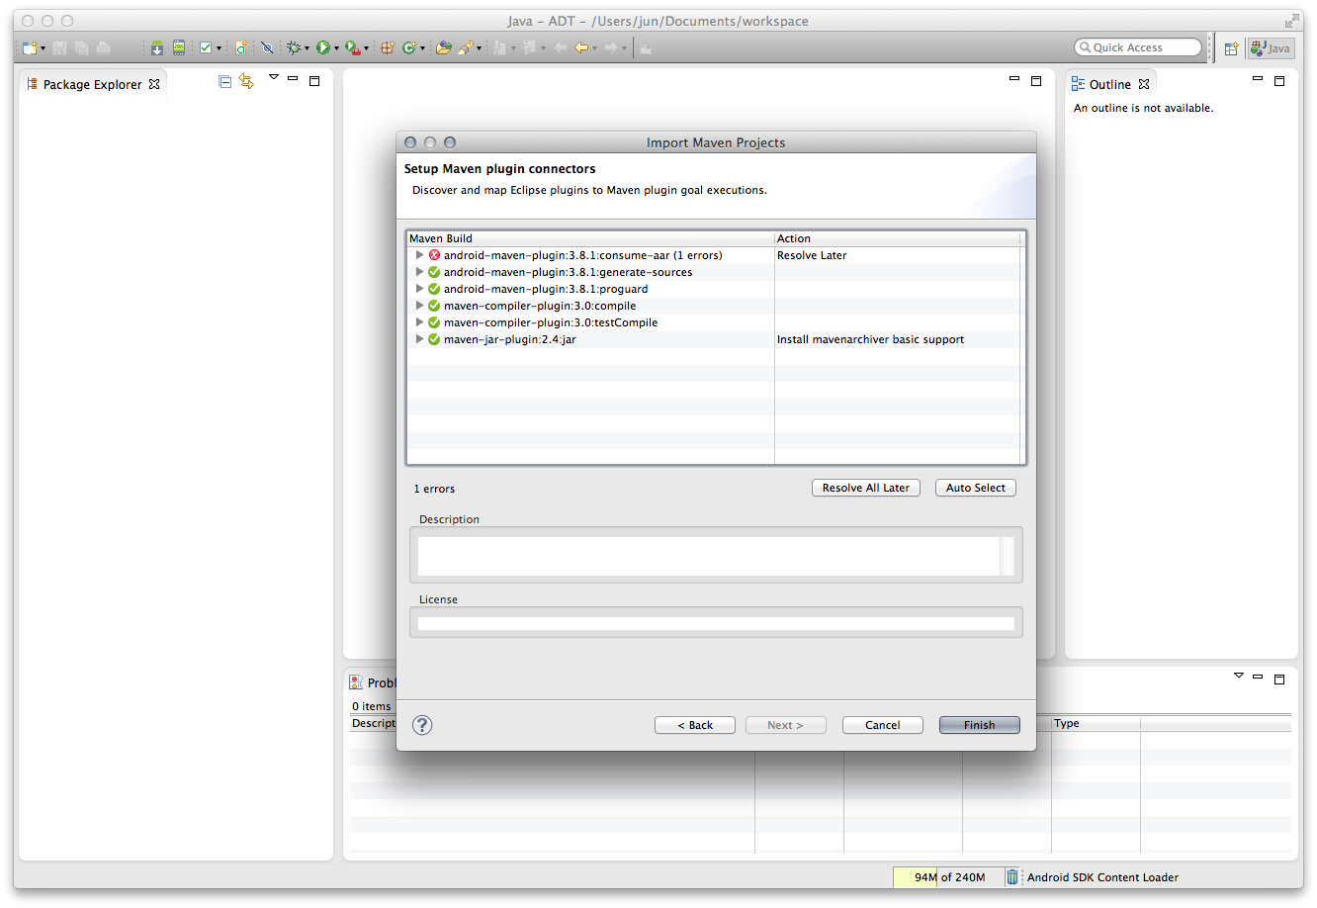Click the Cancel button in the dialog
1317x908 pixels.
[883, 725]
